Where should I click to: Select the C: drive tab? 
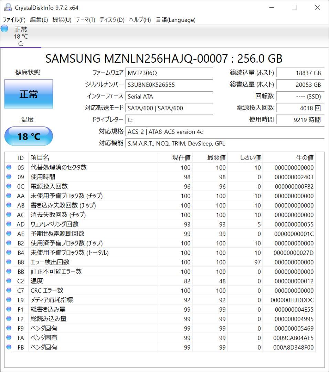click(21, 36)
